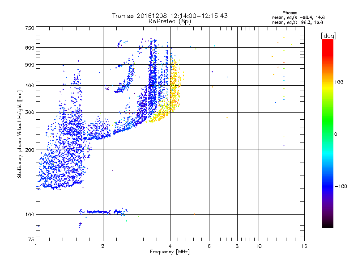The image size is (358, 268).
Task: Click the y-axis tick label '750'
Action: [30, 28]
